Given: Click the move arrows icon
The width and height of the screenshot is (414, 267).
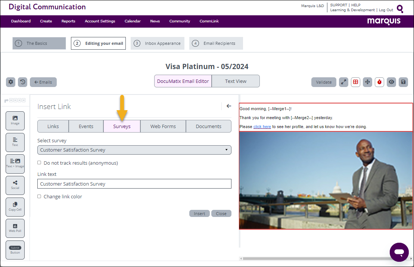Looking at the screenshot, I should coord(368,82).
